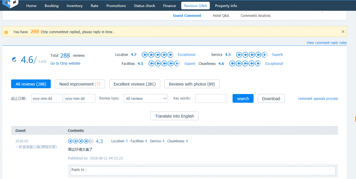Click the search button

[x=243, y=98]
